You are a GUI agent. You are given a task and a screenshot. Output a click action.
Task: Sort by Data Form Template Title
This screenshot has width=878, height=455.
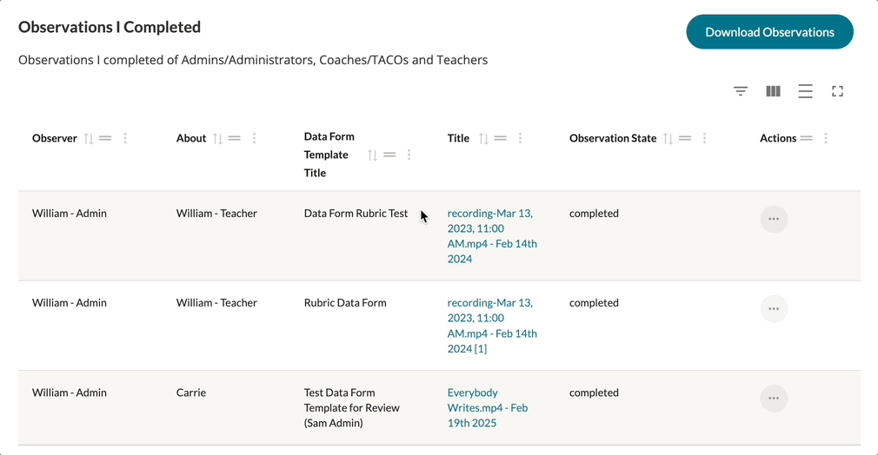[x=372, y=155]
